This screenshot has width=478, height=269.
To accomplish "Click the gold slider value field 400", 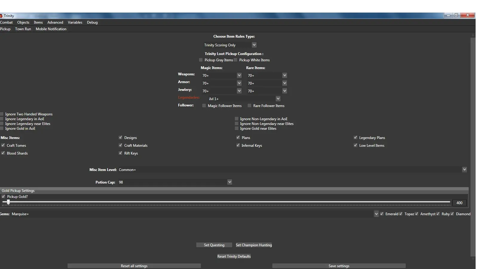I will (x=459, y=203).
